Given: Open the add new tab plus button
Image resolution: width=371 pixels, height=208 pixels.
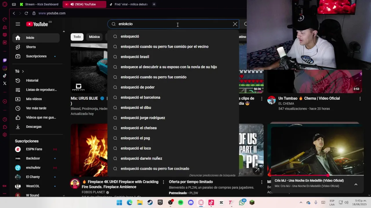Looking at the screenshot, I should (154, 4).
